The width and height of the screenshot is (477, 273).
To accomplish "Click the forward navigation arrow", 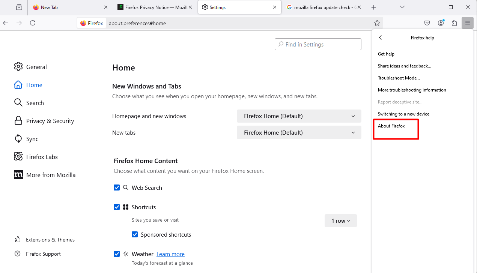I will 19,23.
